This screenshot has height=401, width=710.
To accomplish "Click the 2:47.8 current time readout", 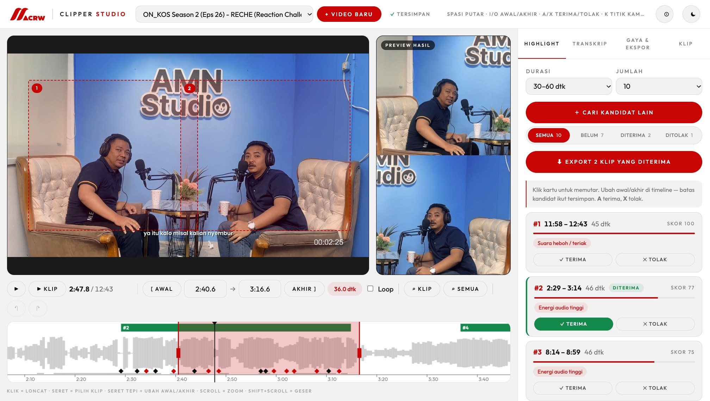I will coord(79,289).
